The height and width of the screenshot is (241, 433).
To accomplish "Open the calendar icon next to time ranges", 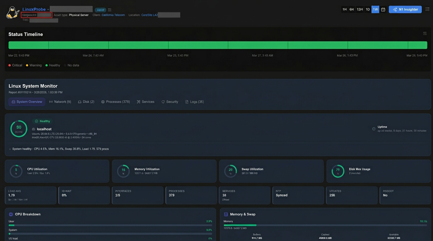I will [x=383, y=9].
